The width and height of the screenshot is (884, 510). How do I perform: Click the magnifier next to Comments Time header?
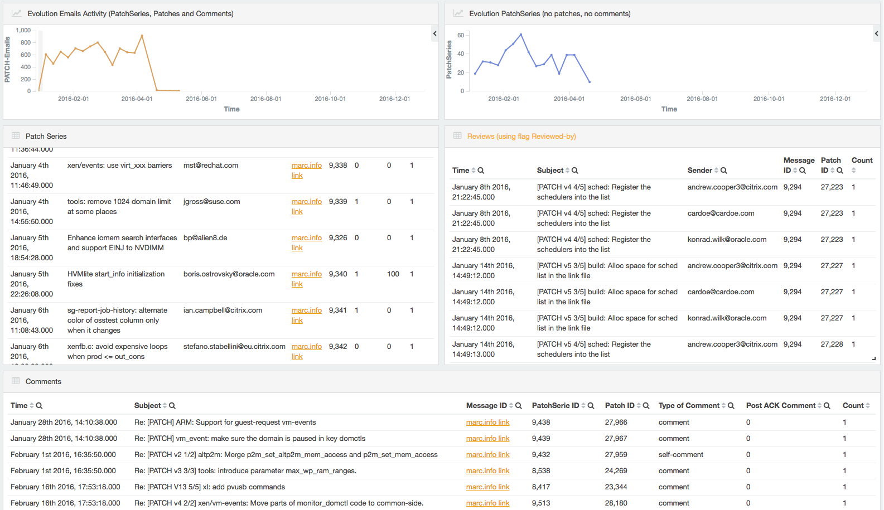(39, 406)
